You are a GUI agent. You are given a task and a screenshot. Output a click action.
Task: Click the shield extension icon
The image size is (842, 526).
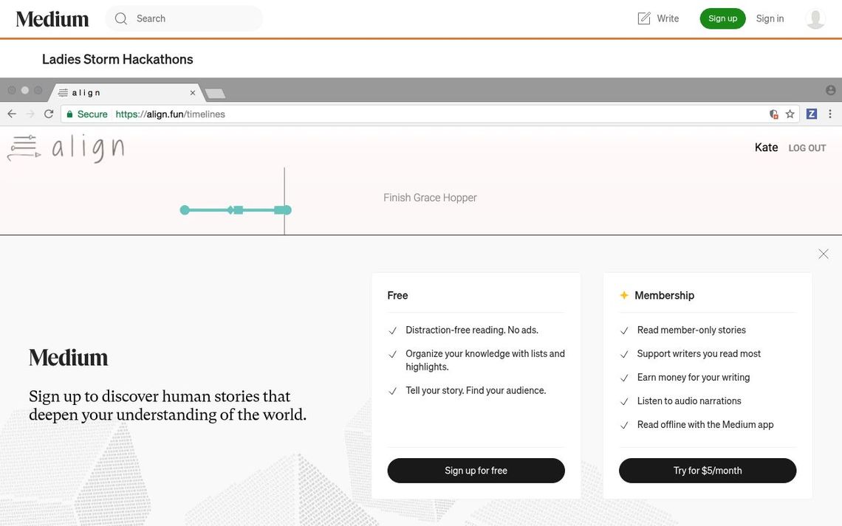tap(774, 114)
